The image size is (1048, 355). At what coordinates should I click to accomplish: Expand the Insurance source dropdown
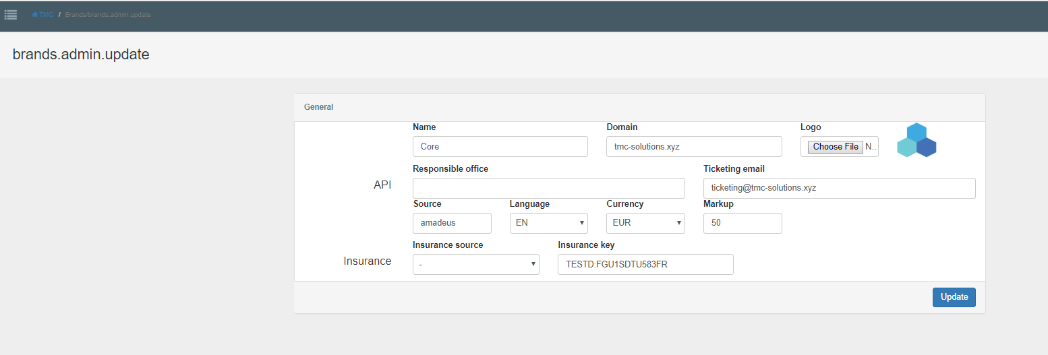475,264
